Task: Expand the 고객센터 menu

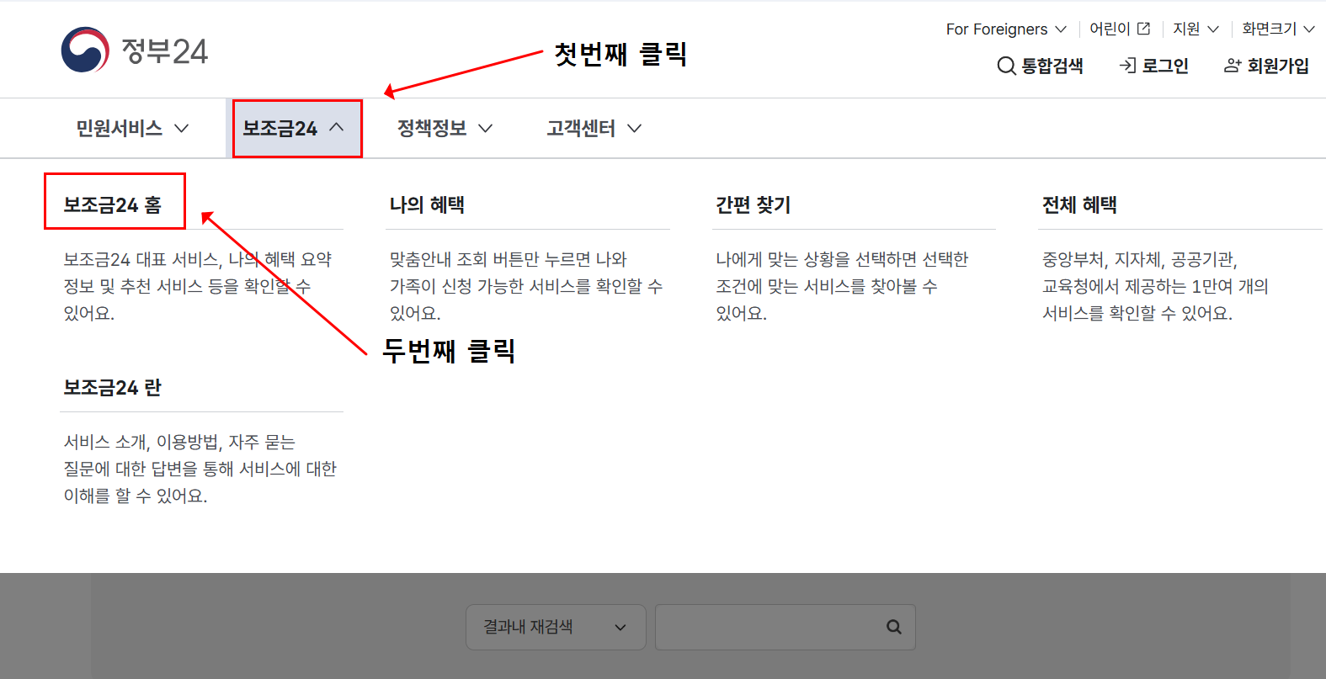Action: click(x=594, y=128)
